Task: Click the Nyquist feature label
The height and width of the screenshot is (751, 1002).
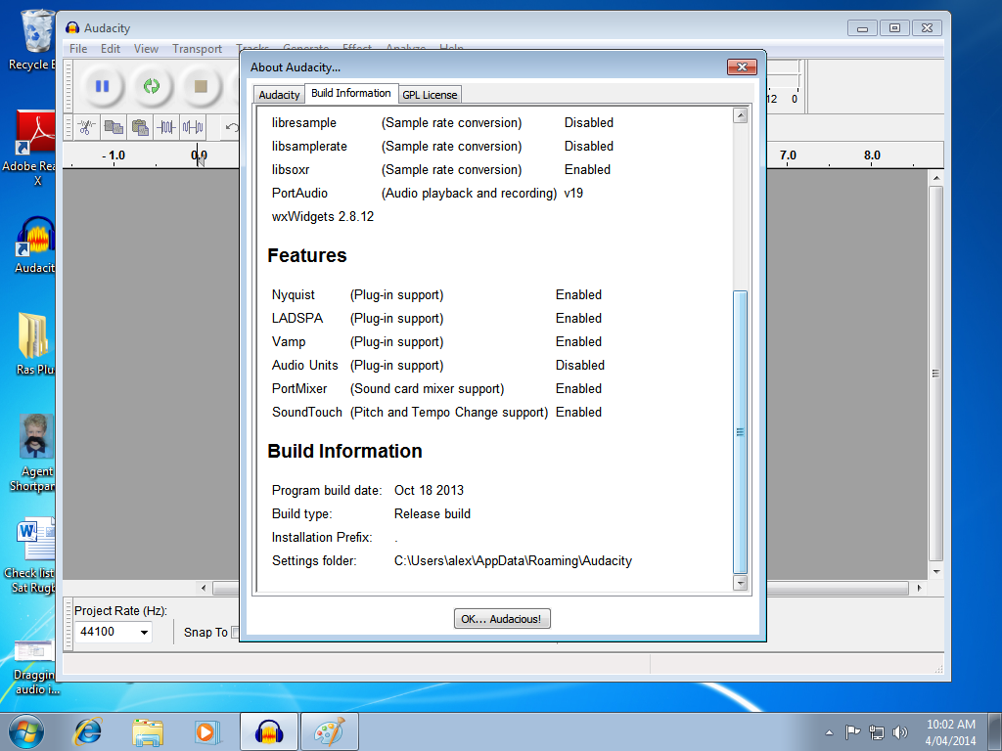Action: (294, 295)
